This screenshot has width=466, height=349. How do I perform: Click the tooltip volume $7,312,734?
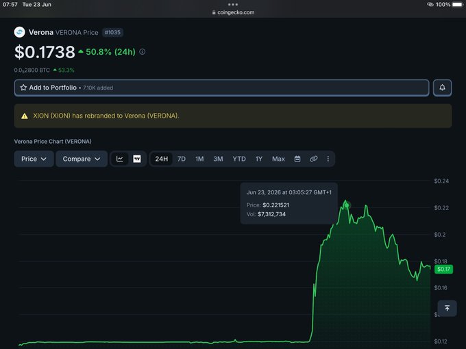[x=271, y=214]
